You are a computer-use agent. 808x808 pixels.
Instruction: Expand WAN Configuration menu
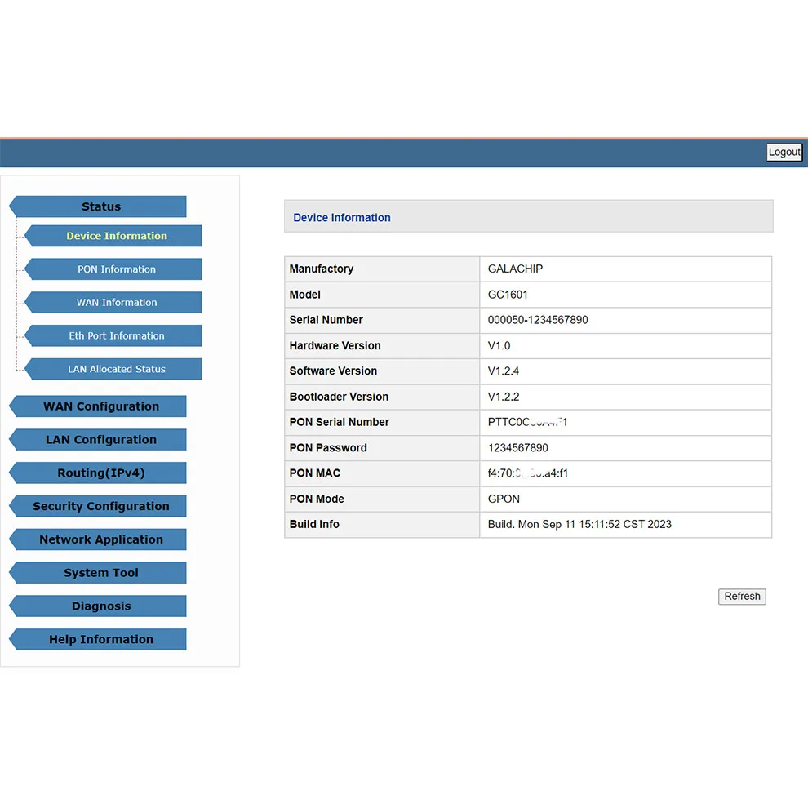(101, 406)
